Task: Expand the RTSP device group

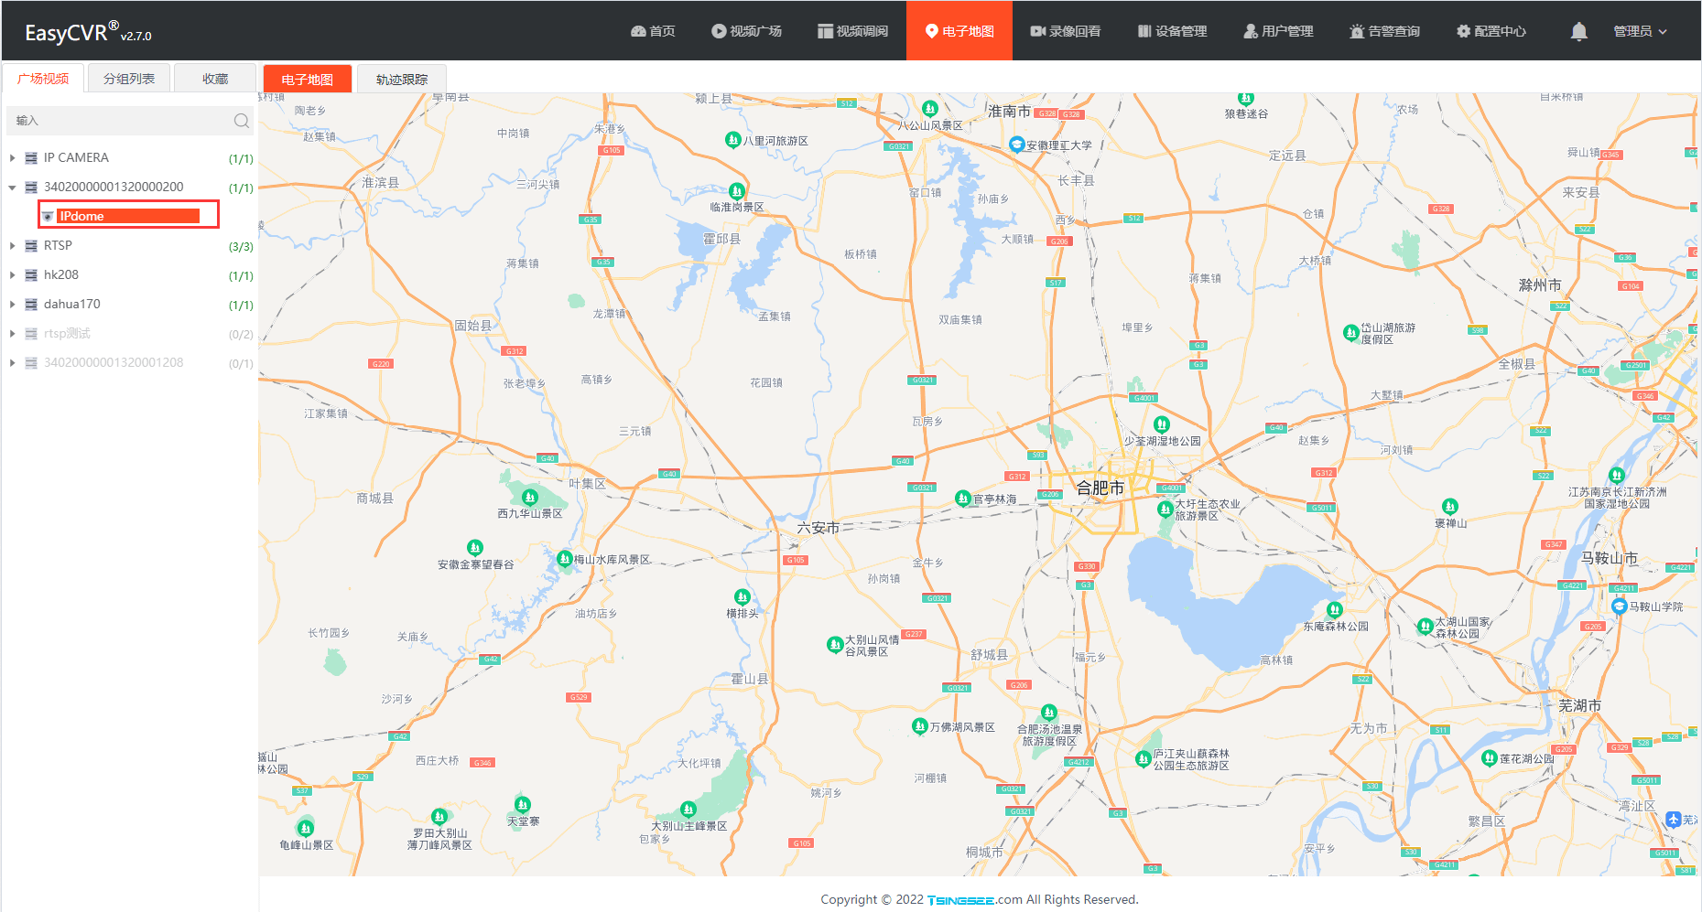Action: tap(13, 246)
